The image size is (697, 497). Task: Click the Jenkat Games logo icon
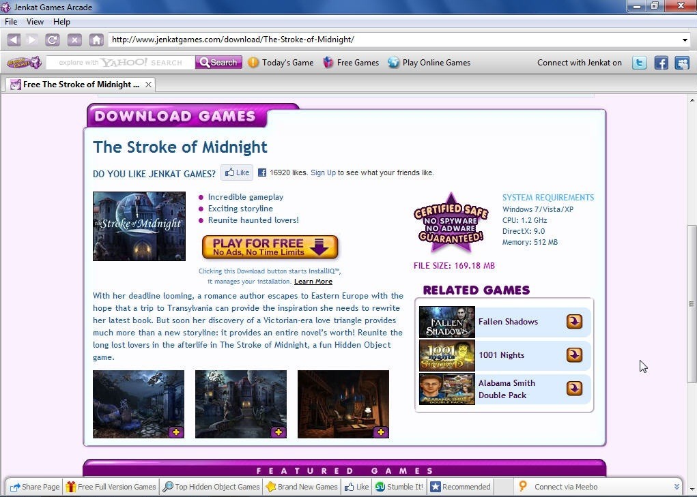23,62
